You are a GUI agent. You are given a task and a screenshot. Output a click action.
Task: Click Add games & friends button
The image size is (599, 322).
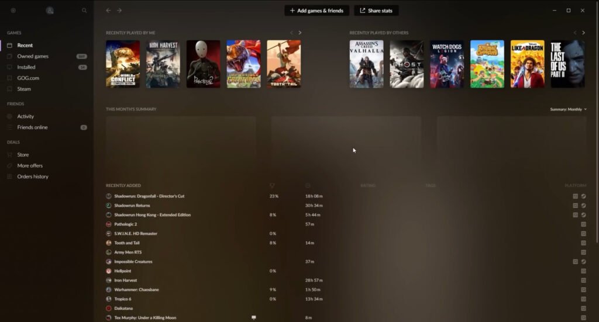(x=316, y=11)
